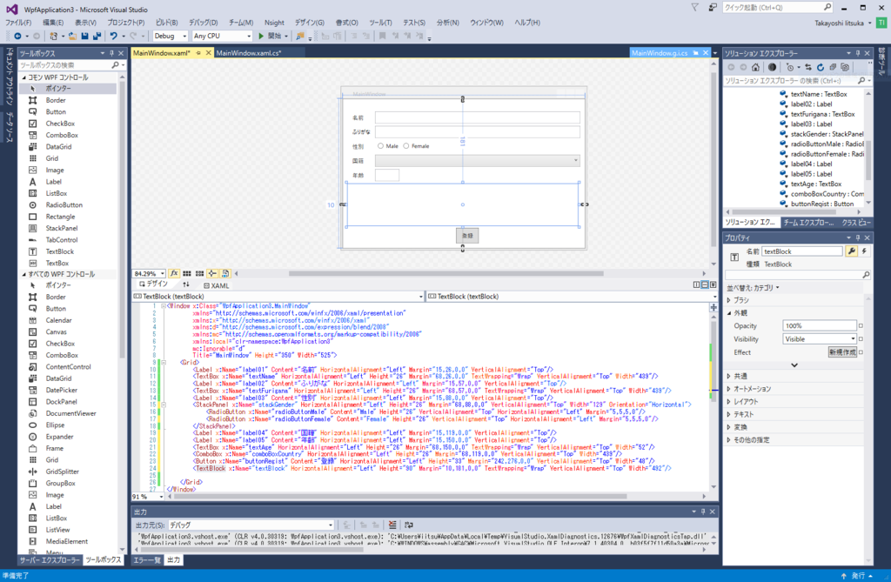The width and height of the screenshot is (891, 582).
Task: Toggle snapping to snaplines in designer
Action: pos(212,273)
